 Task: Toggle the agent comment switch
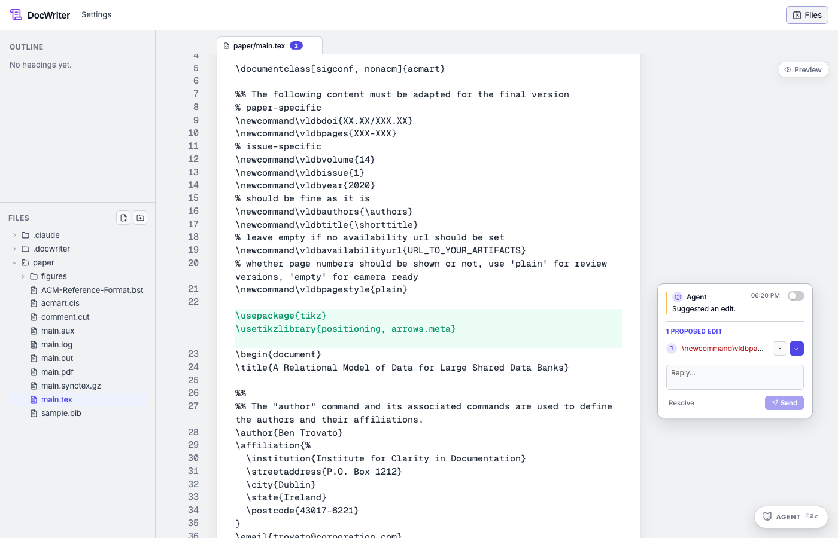[x=796, y=296]
